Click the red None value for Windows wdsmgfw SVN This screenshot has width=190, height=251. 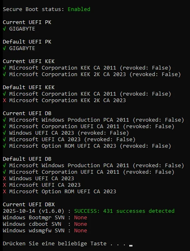pyautogui.click(x=81, y=231)
